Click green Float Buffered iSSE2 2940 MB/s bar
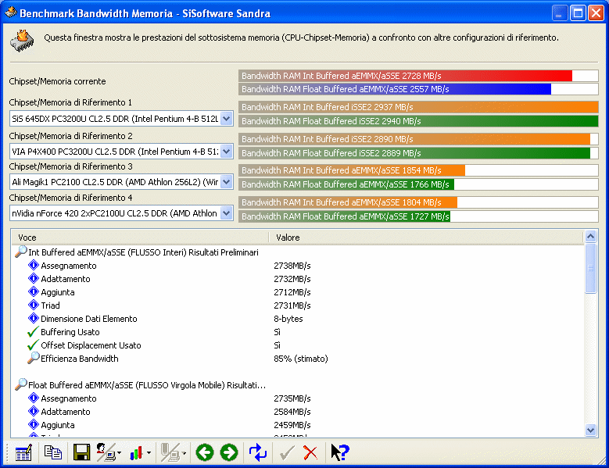609x468 pixels. pyautogui.click(x=419, y=121)
